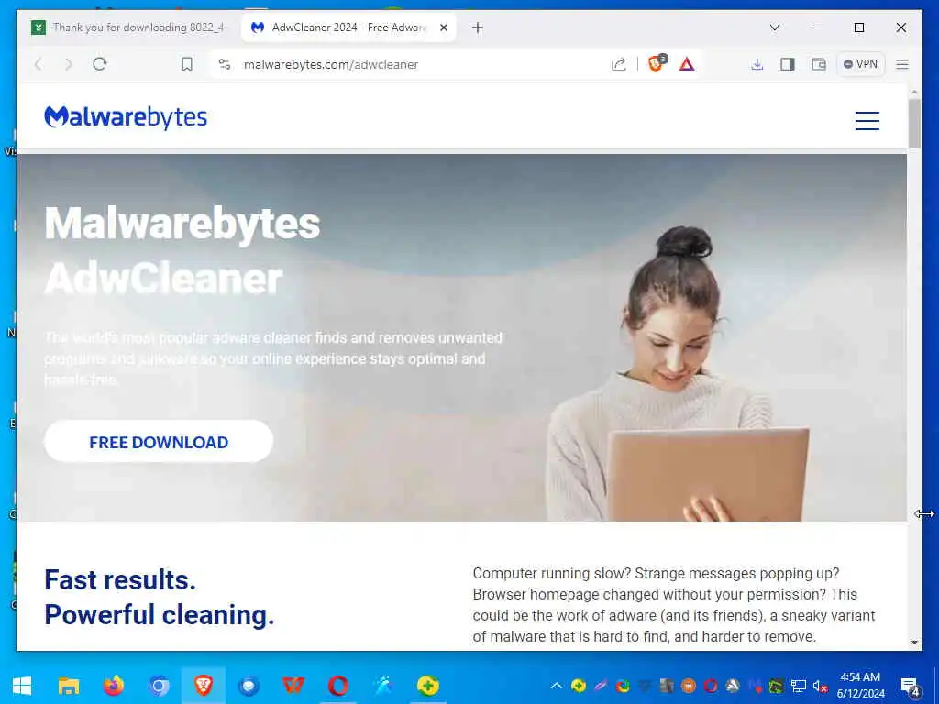939x704 pixels.
Task: Open Brave main hamburger menu
Action: click(x=902, y=64)
